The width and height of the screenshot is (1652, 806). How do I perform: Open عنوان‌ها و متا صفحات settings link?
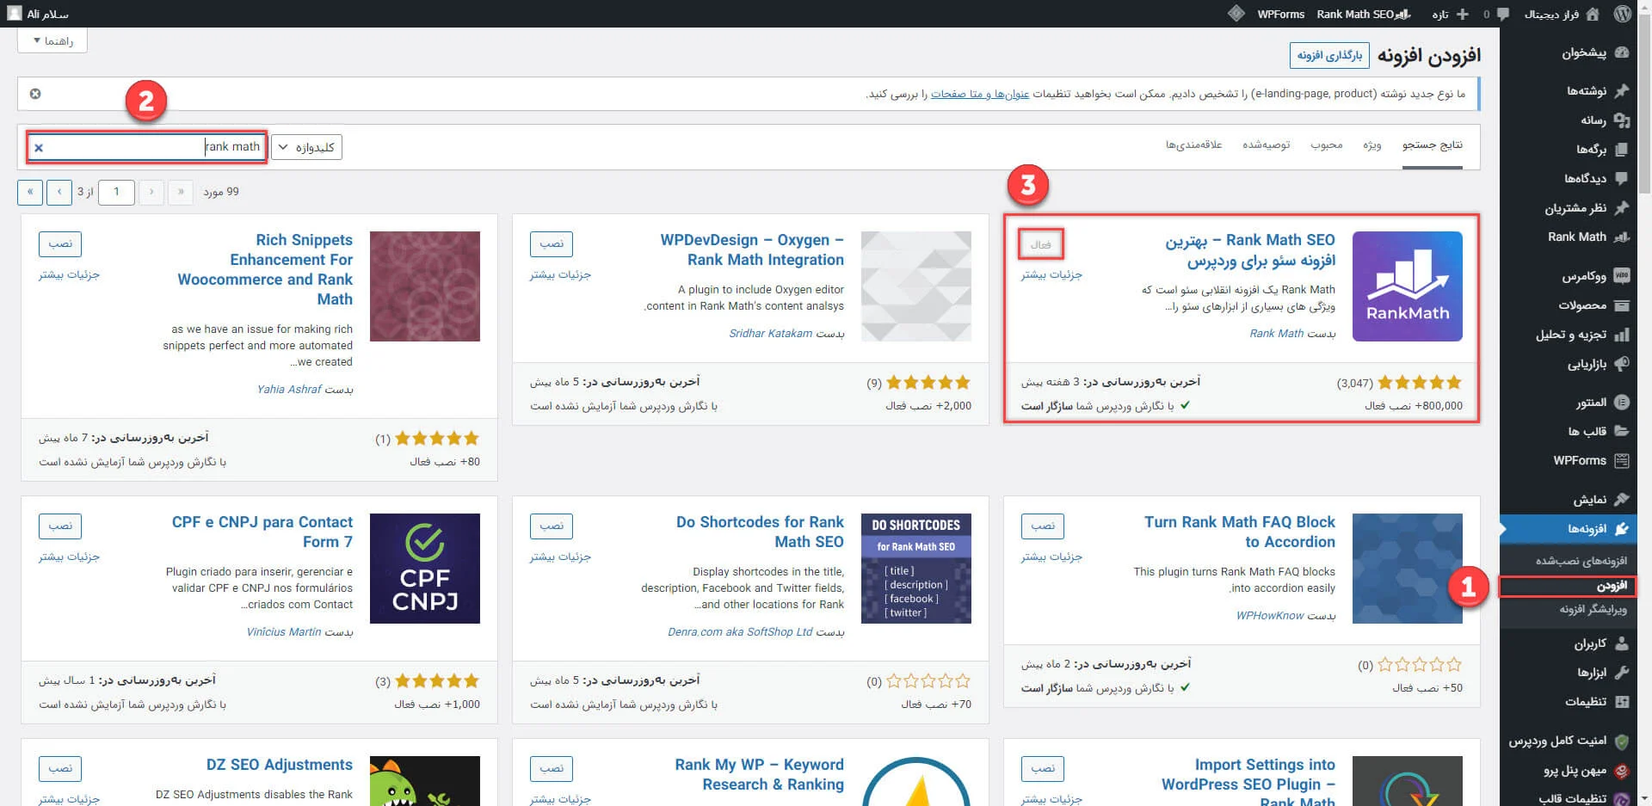tap(980, 94)
